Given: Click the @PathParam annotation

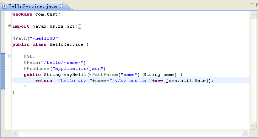Looking at the screenshot, I should click(x=104, y=75).
